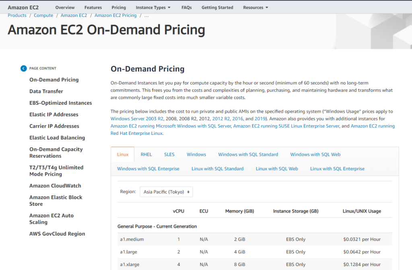Open the Linux with SQL Enterprise tab
The width and height of the screenshot is (412, 270).
tap(338, 169)
